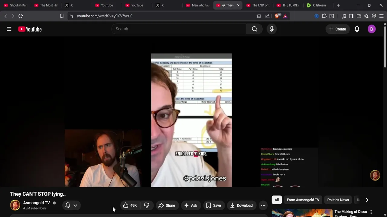This screenshot has width=387, height=217.
Task: Click the address bar URL
Action: click(x=105, y=16)
